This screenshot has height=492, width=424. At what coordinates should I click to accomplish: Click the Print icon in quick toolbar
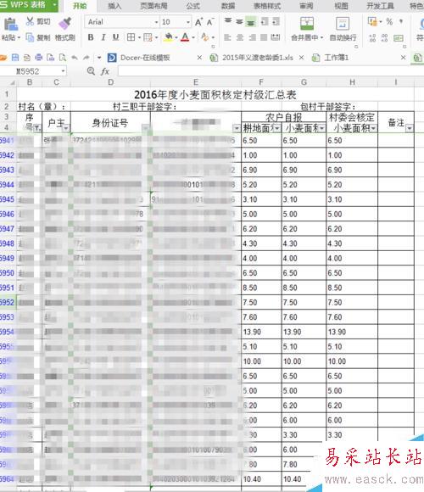(x=38, y=58)
